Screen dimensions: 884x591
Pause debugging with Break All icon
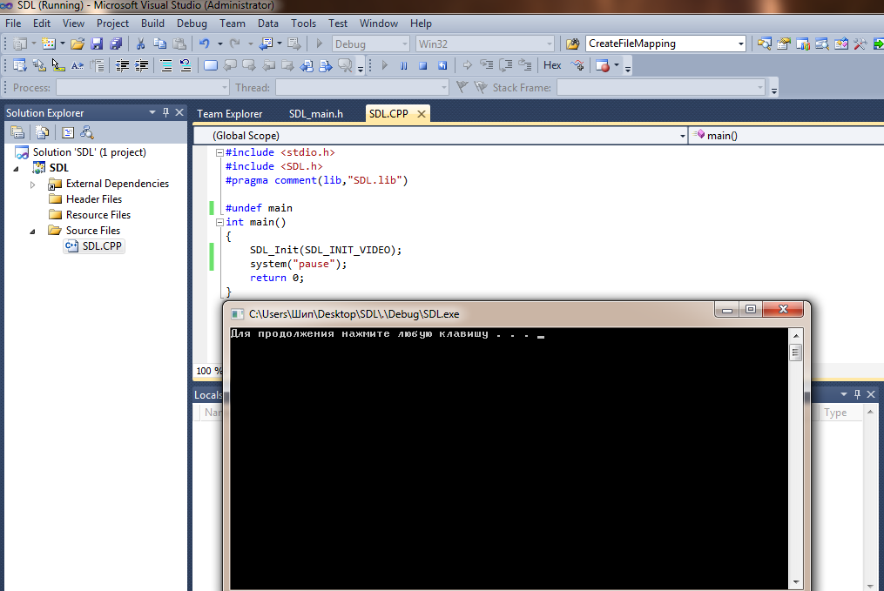coord(403,65)
